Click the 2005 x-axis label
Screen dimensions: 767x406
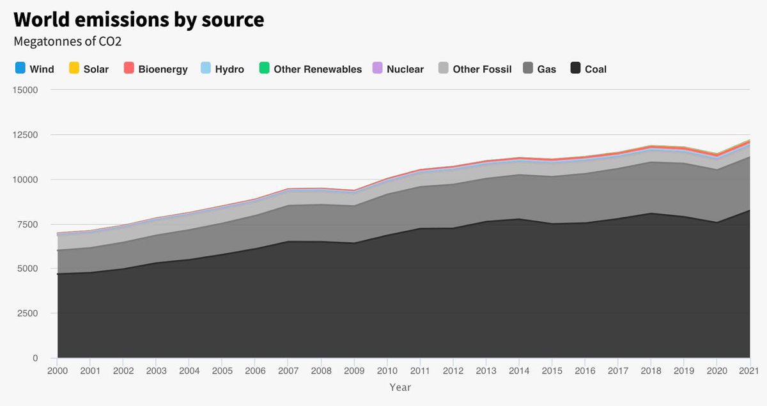point(222,370)
